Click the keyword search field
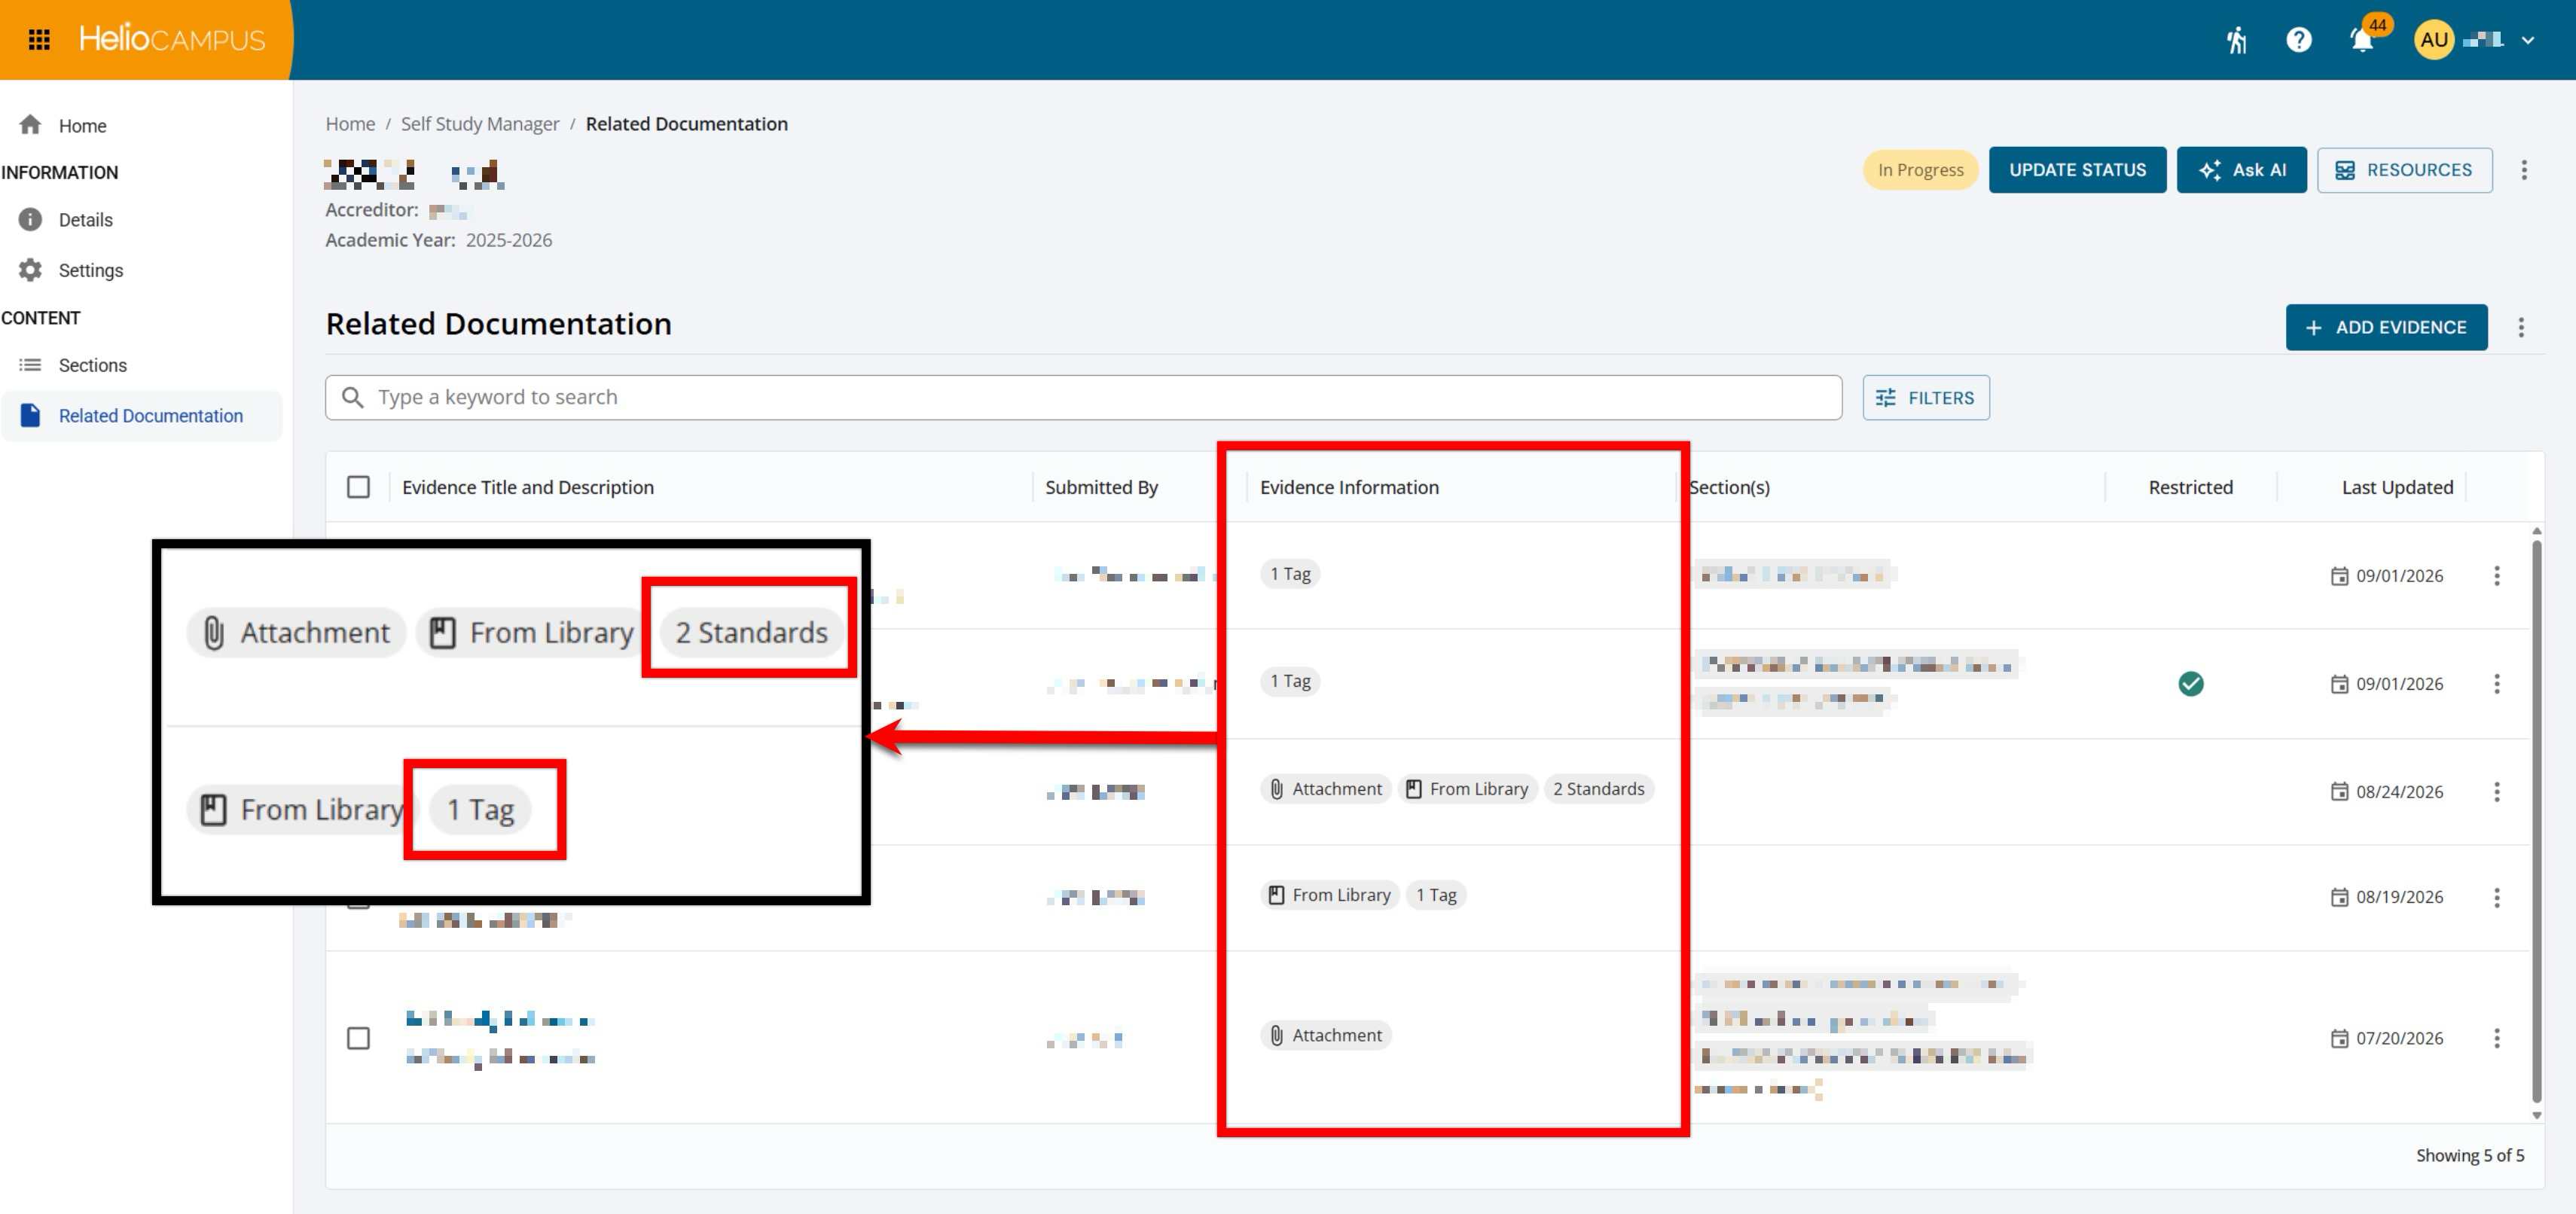Screen dimensions: 2576x1214 pos(1083,397)
